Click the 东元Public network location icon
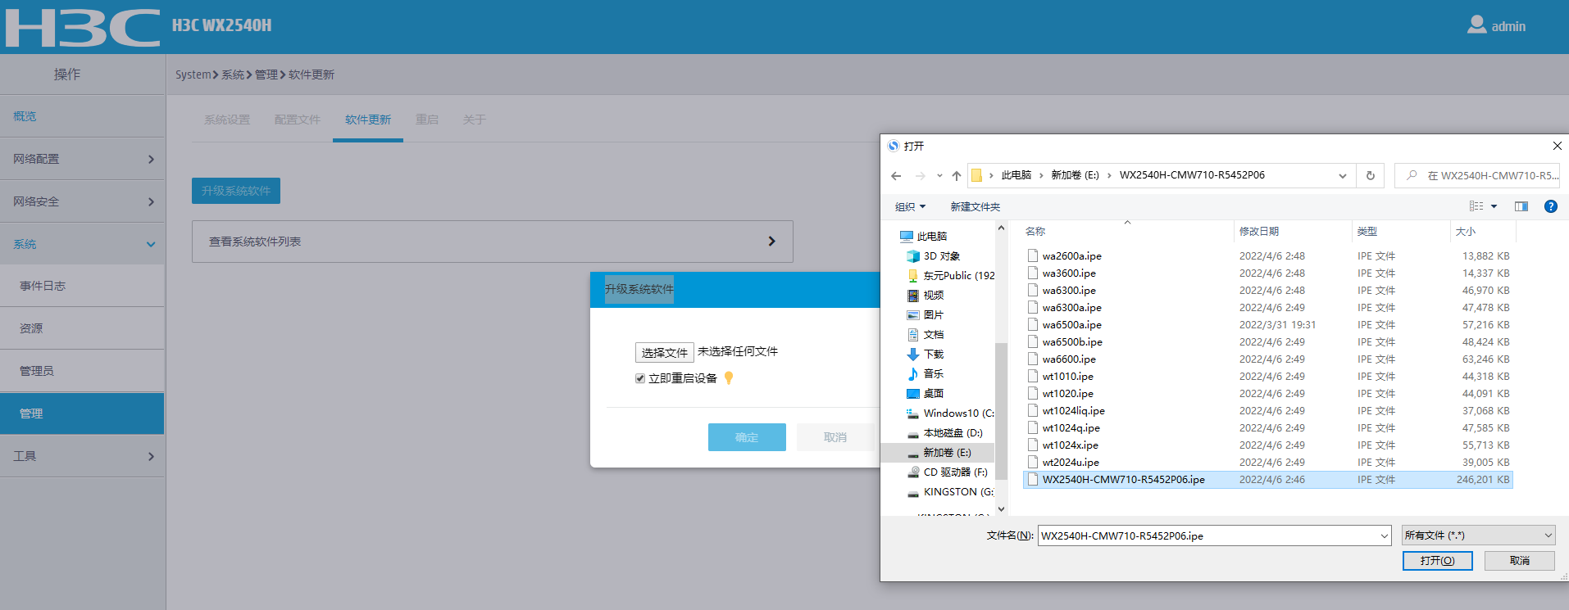Image resolution: width=1569 pixels, height=610 pixels. coord(913,276)
